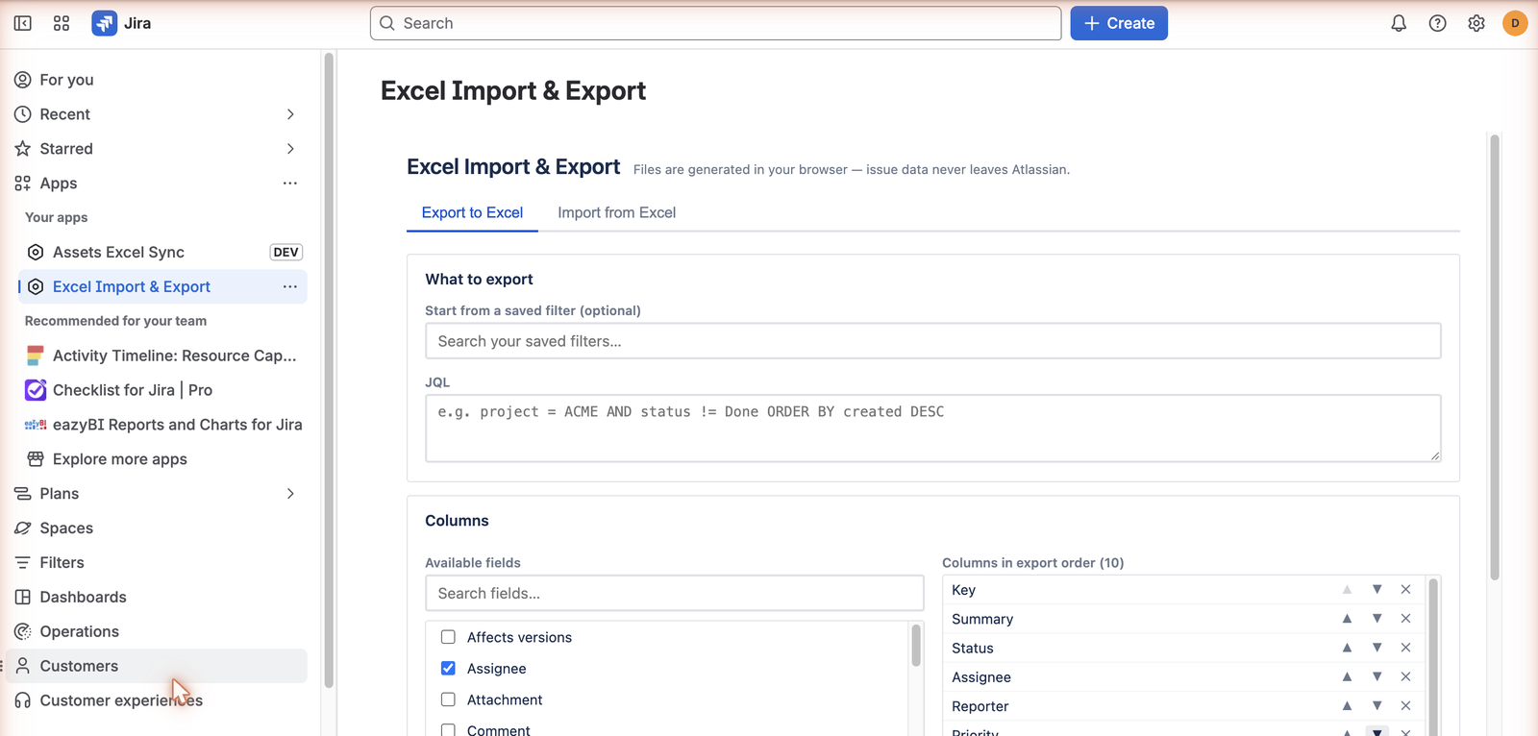This screenshot has width=1538, height=736.
Task: Click the left sidebar scrollbar
Action: [x=329, y=371]
